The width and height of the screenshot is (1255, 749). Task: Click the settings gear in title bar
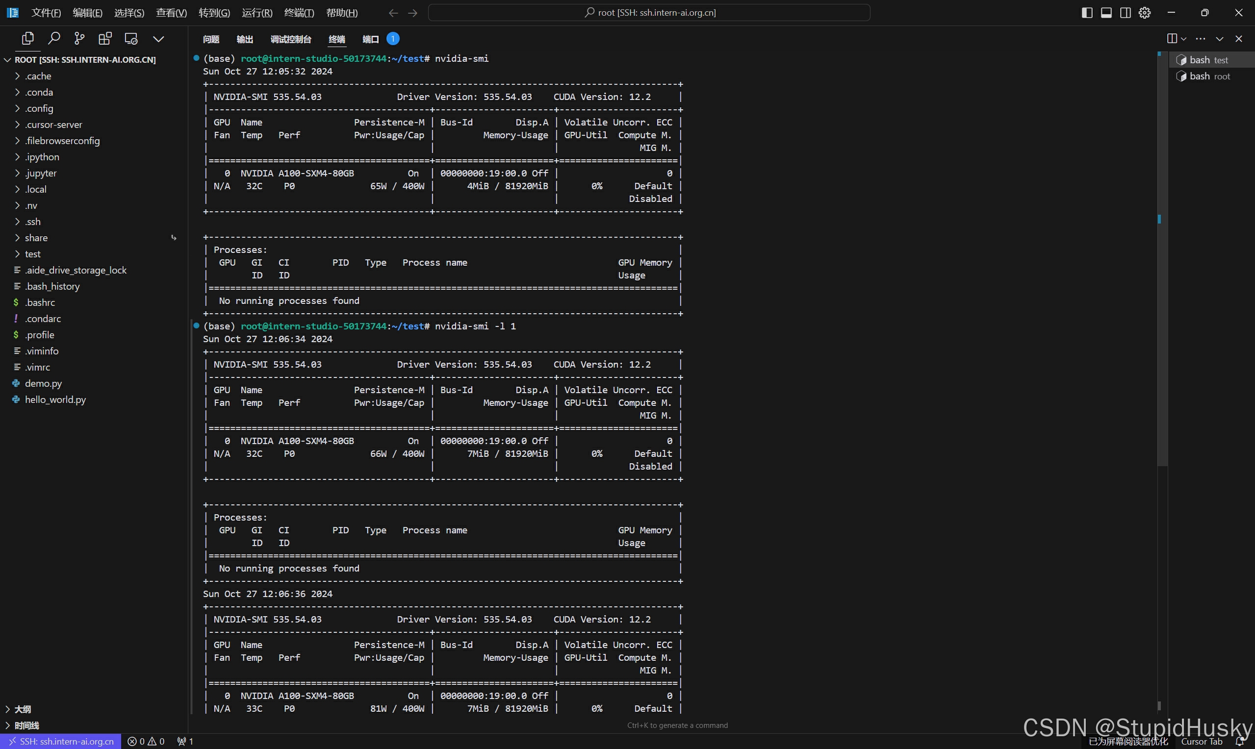(1145, 13)
